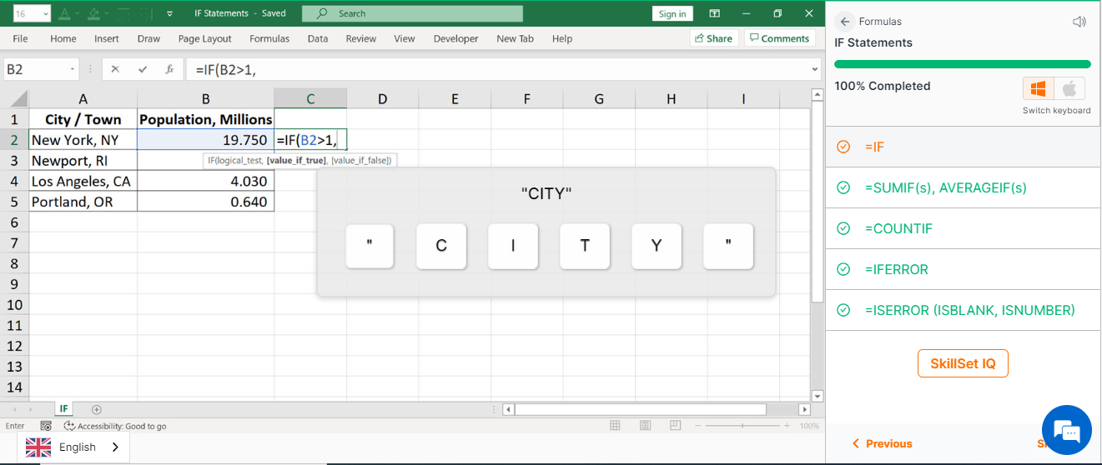Click the SkillSet IQ button
Viewport: 1102px width, 465px height.
click(964, 363)
